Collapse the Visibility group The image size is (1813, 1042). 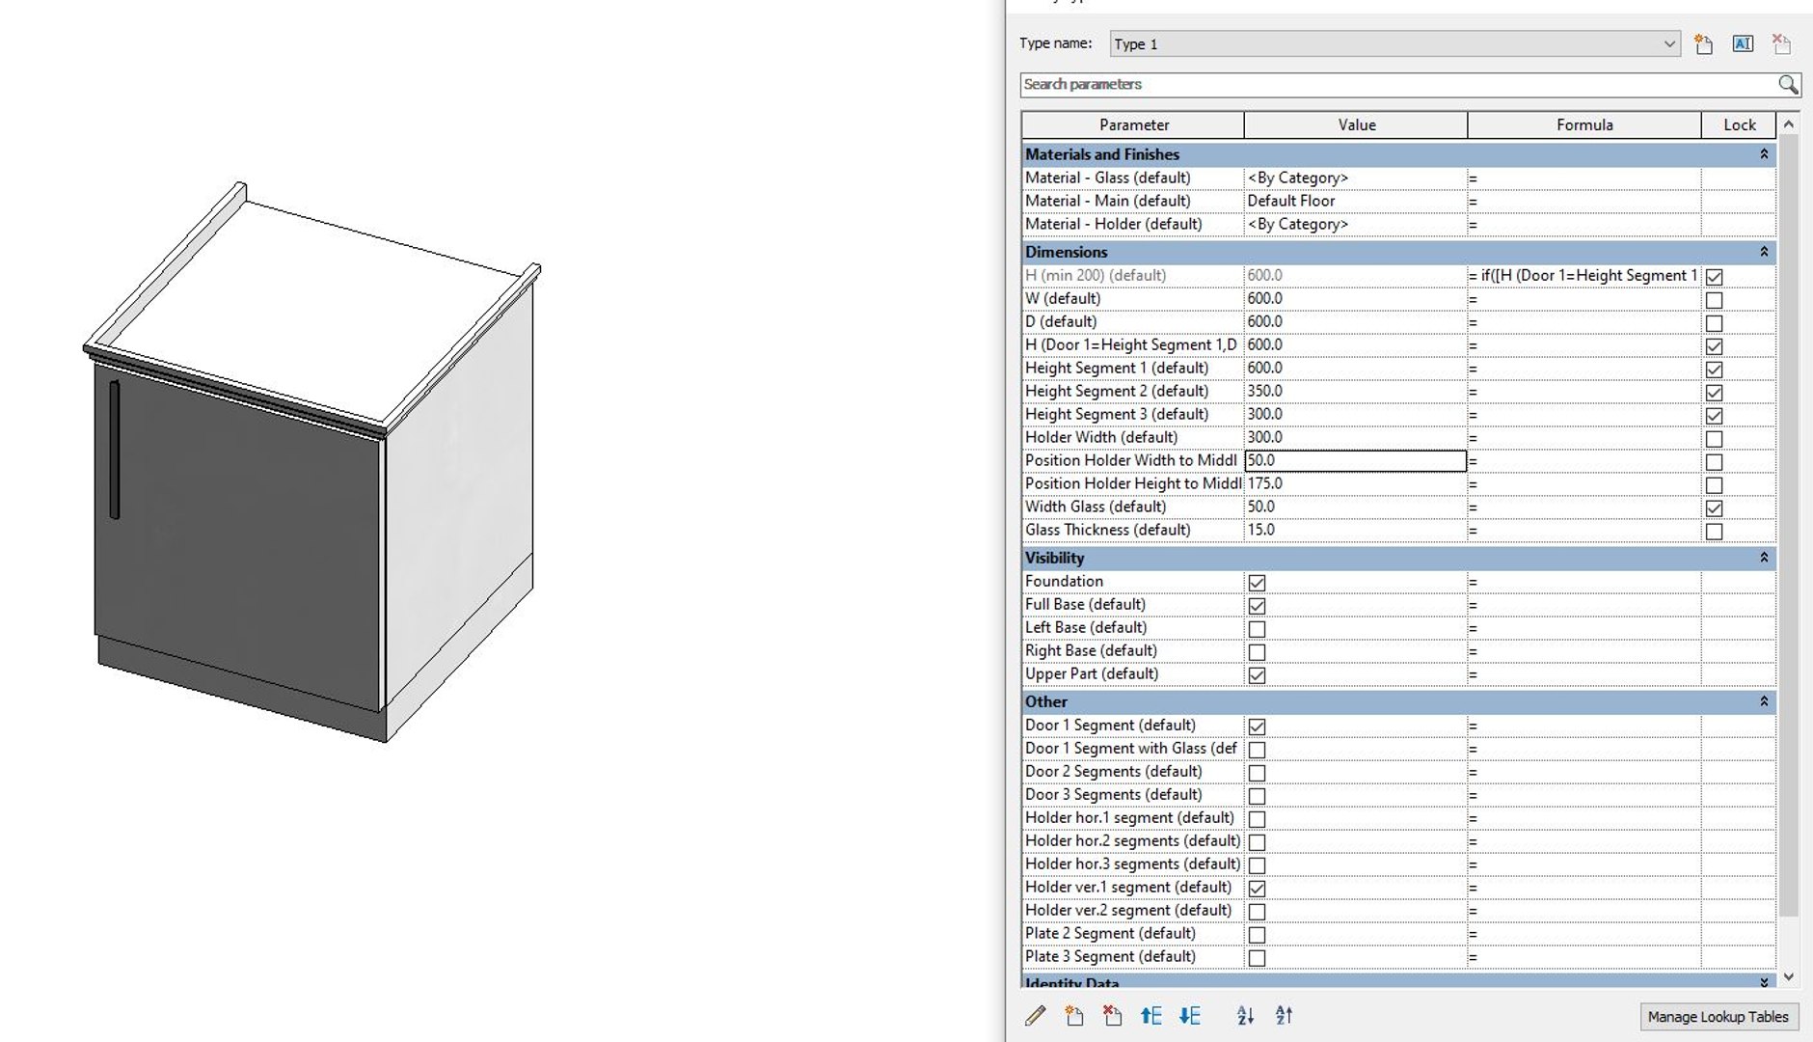1764,558
